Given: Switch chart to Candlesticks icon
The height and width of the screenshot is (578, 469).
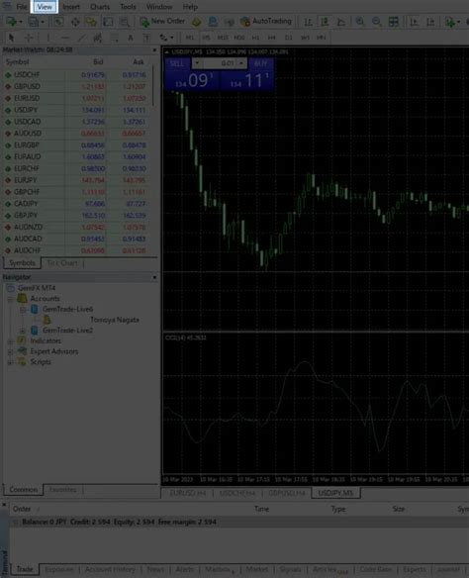Looking at the screenshot, I should (325, 22).
